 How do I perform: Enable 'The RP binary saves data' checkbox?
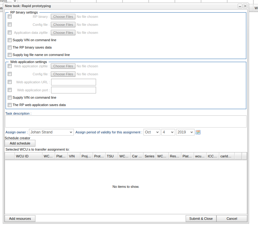point(10,47)
